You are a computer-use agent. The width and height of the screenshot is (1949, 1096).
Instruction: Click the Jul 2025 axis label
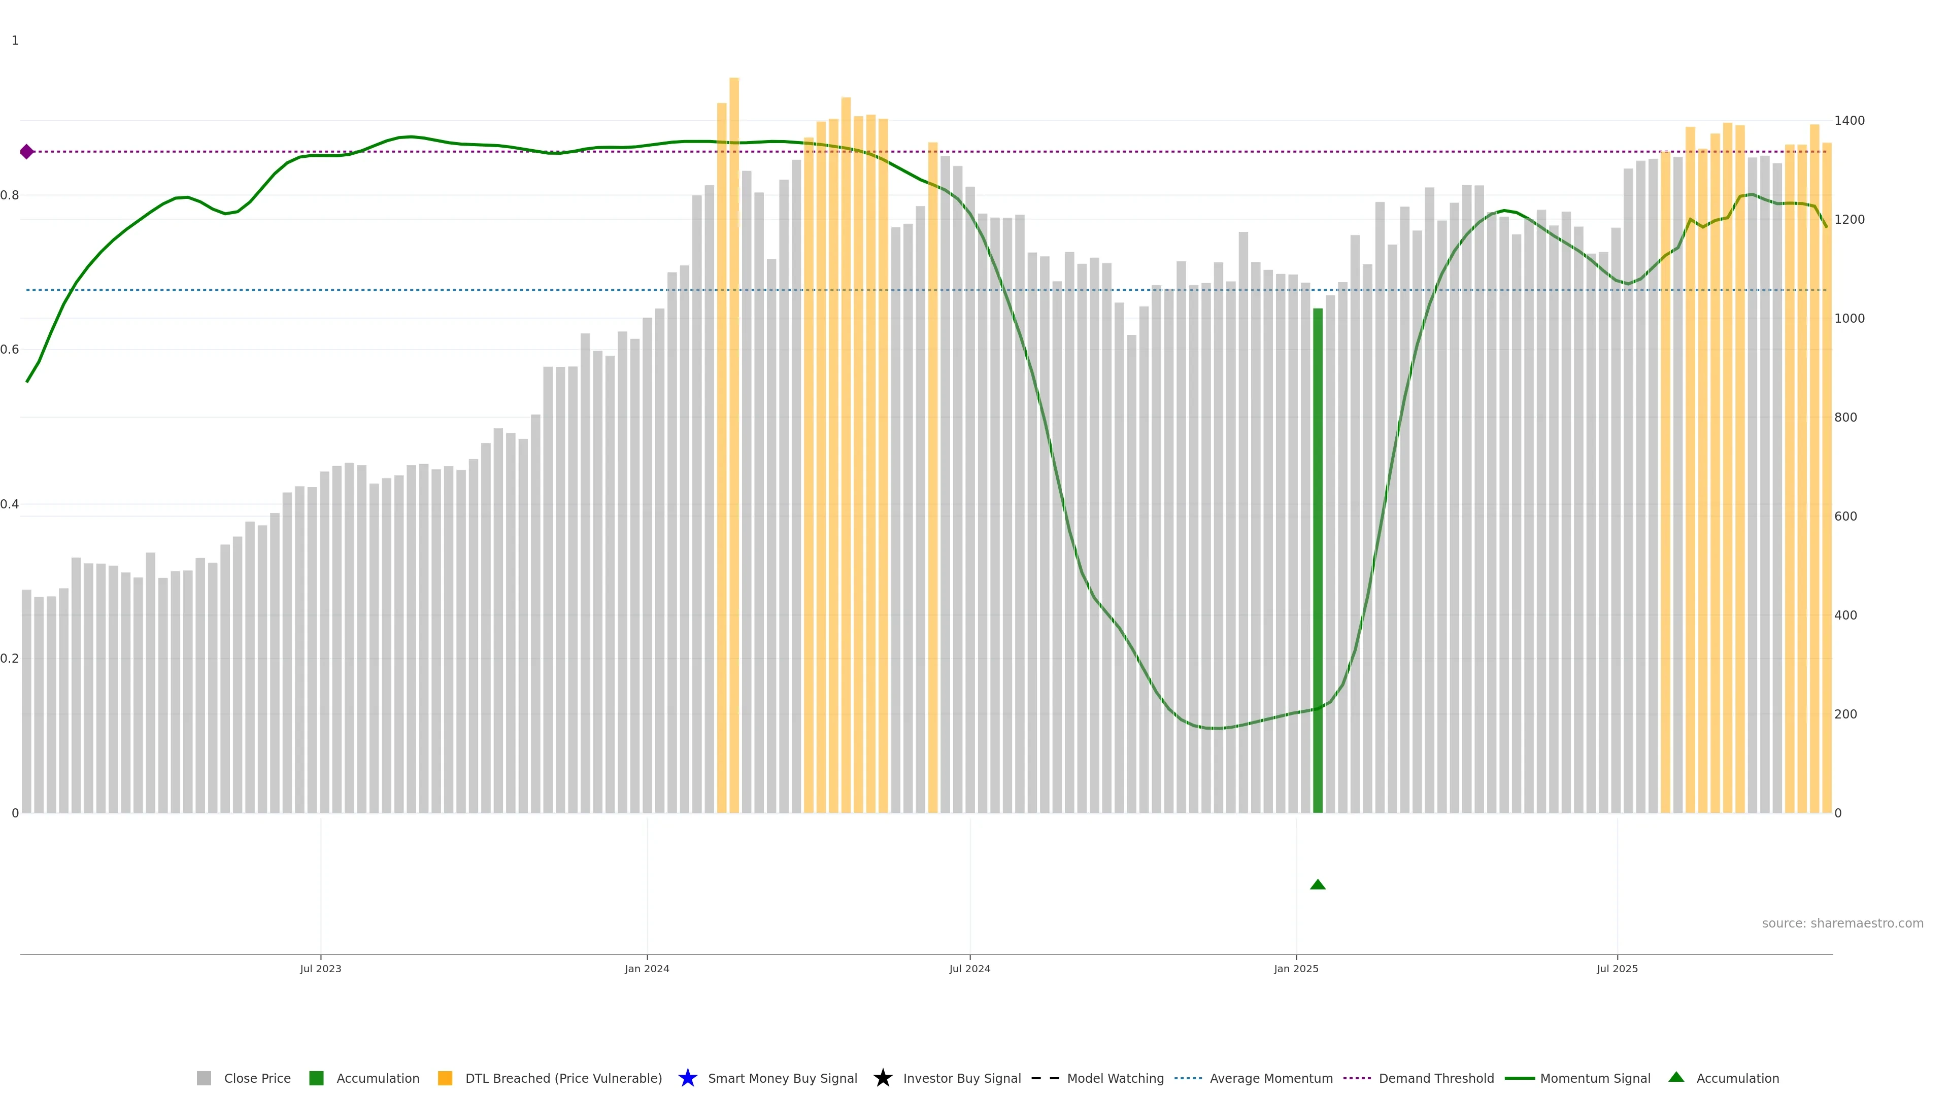[1617, 968]
